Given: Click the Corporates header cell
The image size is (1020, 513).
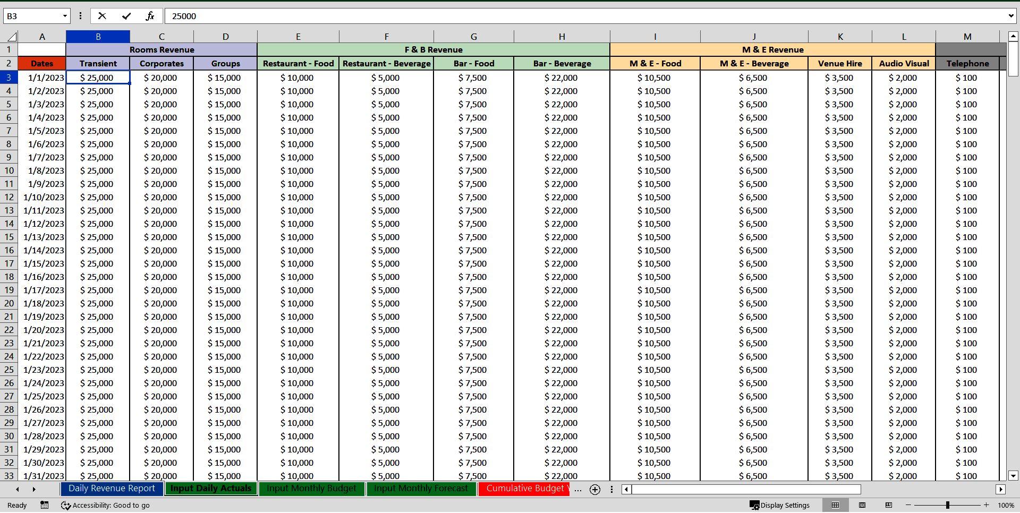Looking at the screenshot, I should [161, 63].
